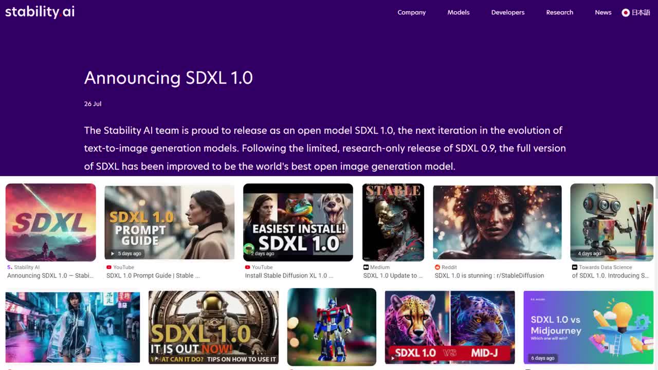Select the neon rainy street girl thumbnail
Image resolution: width=658 pixels, height=370 pixels.
pyautogui.click(x=72, y=327)
